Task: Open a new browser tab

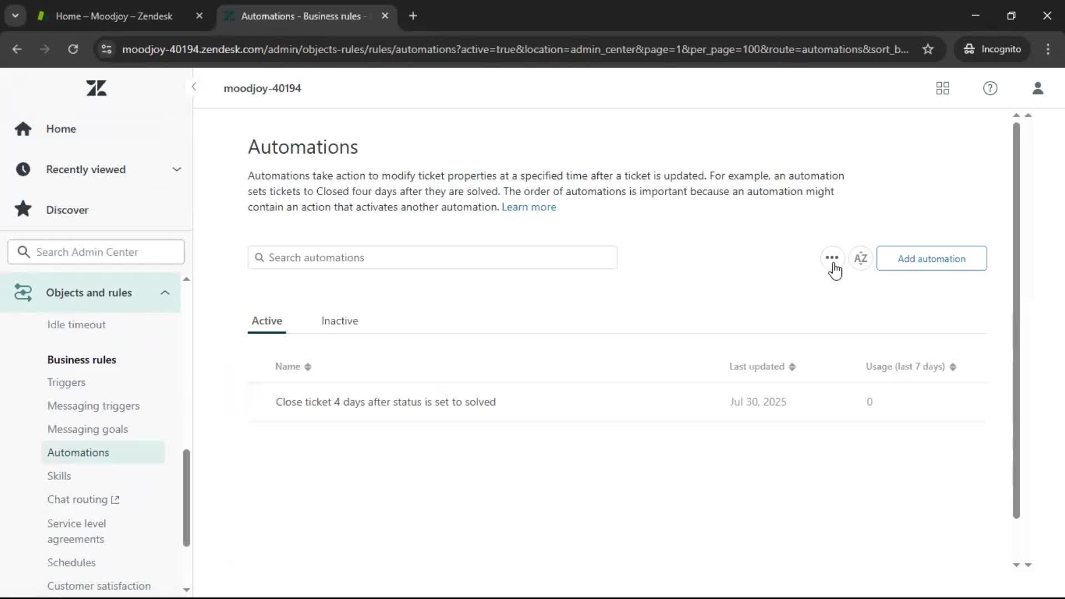Action: 413,16
